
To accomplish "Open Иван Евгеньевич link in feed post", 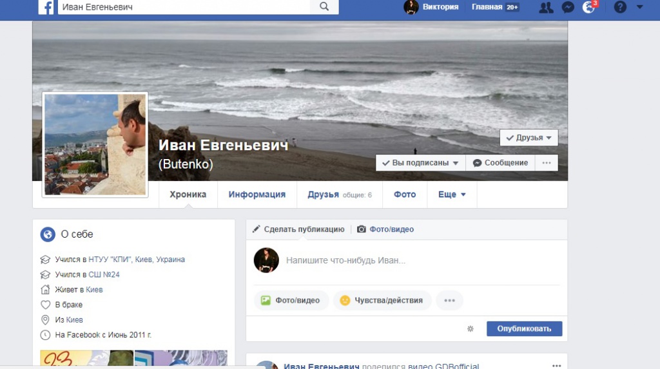I will coord(322,366).
